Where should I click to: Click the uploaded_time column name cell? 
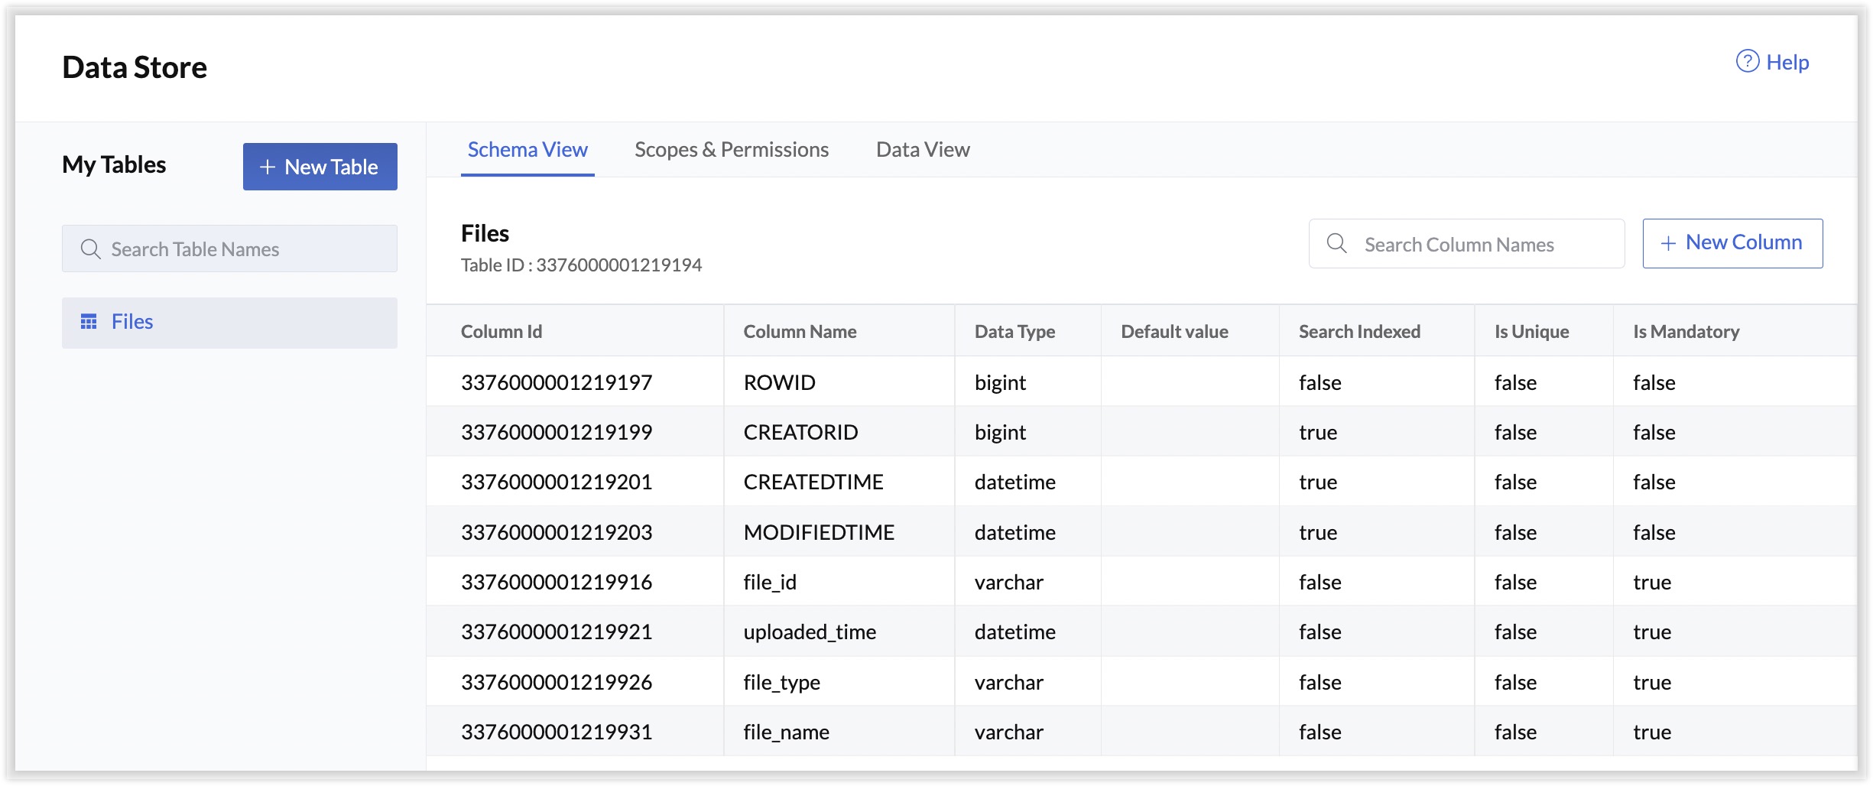click(810, 632)
